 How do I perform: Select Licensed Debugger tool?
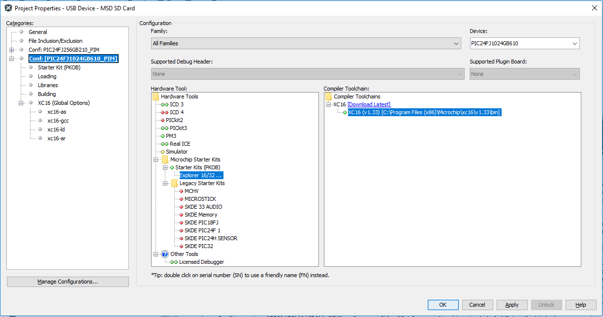(201, 262)
